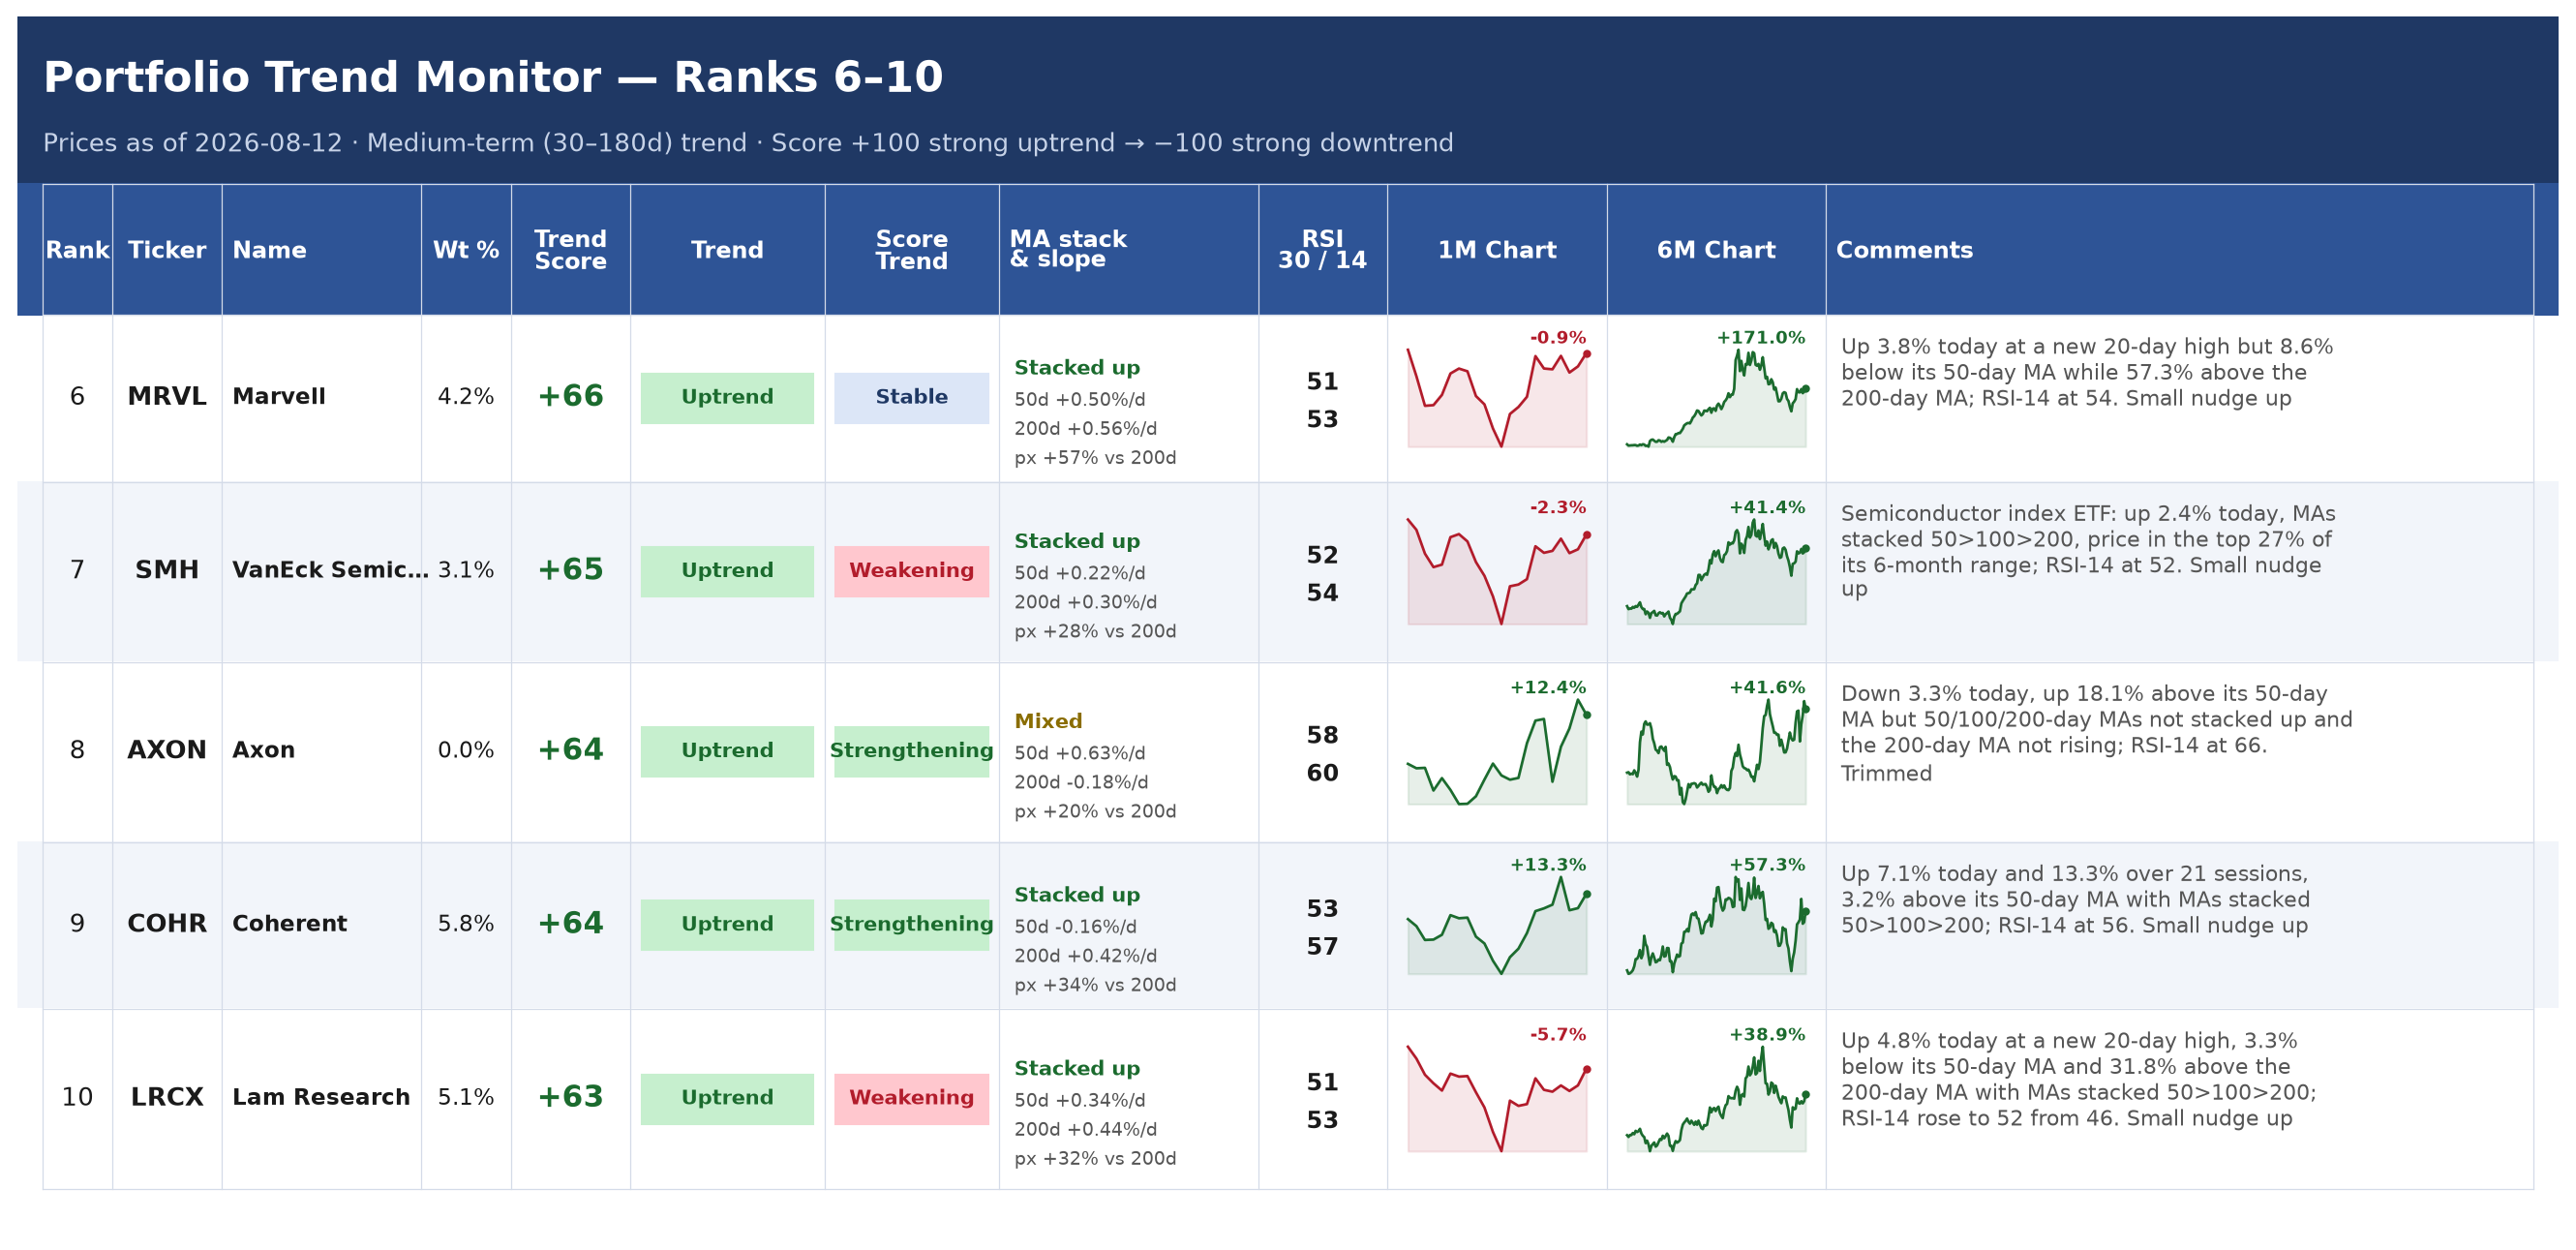The height and width of the screenshot is (1250, 2576).
Task: Click the Uptrend badge in the COHR row
Action: pyautogui.click(x=727, y=925)
